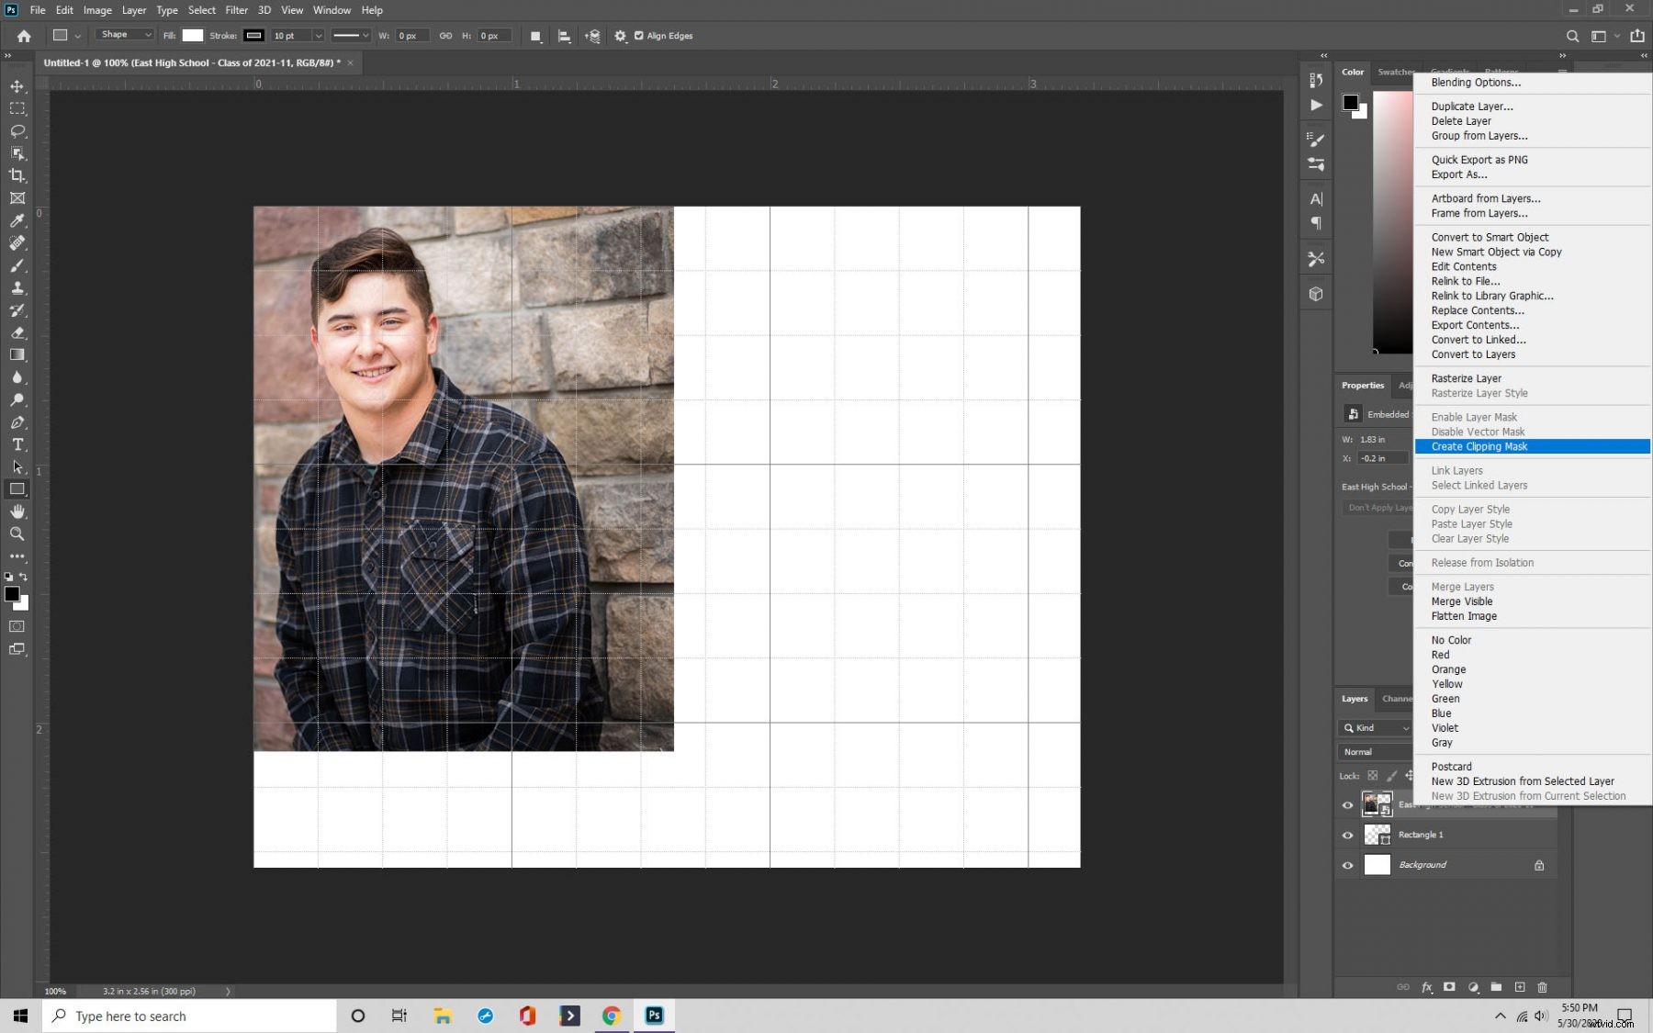Viewport: 1653px width, 1033px height.
Task: Click the Home button in the options bar
Action: (23, 36)
